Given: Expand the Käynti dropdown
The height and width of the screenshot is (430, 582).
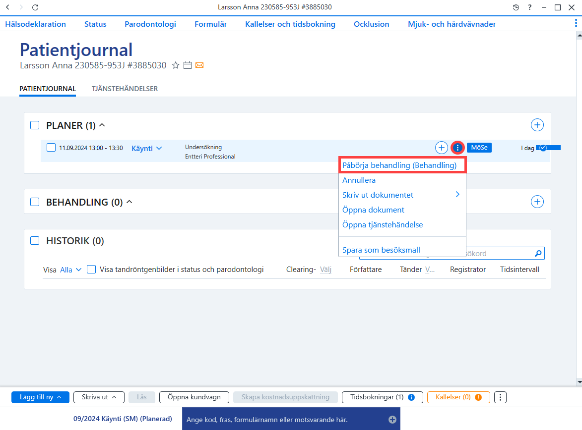Looking at the screenshot, I should coord(146,148).
